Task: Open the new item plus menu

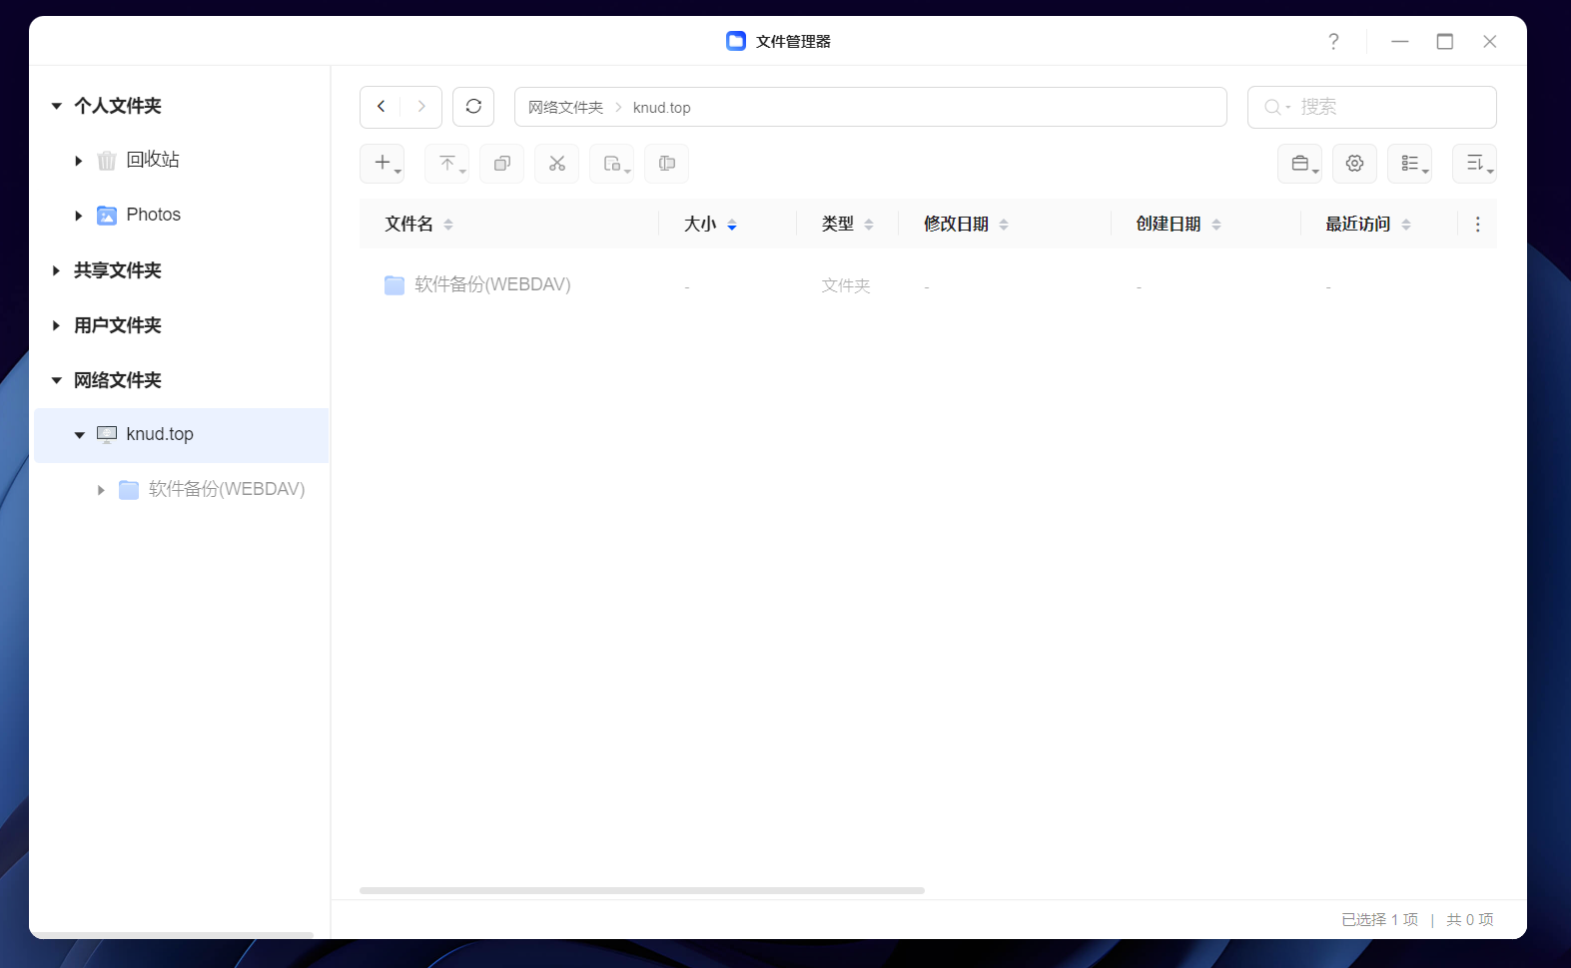Action: (382, 164)
